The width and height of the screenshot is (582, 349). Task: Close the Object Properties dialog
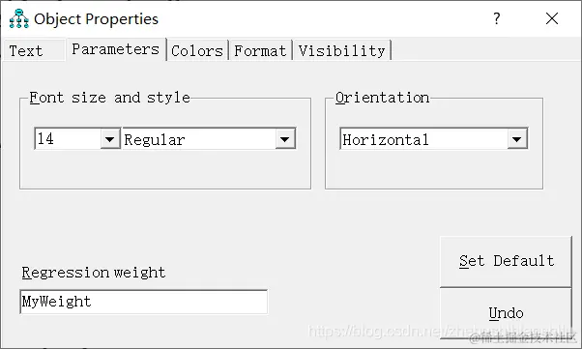coord(552,18)
